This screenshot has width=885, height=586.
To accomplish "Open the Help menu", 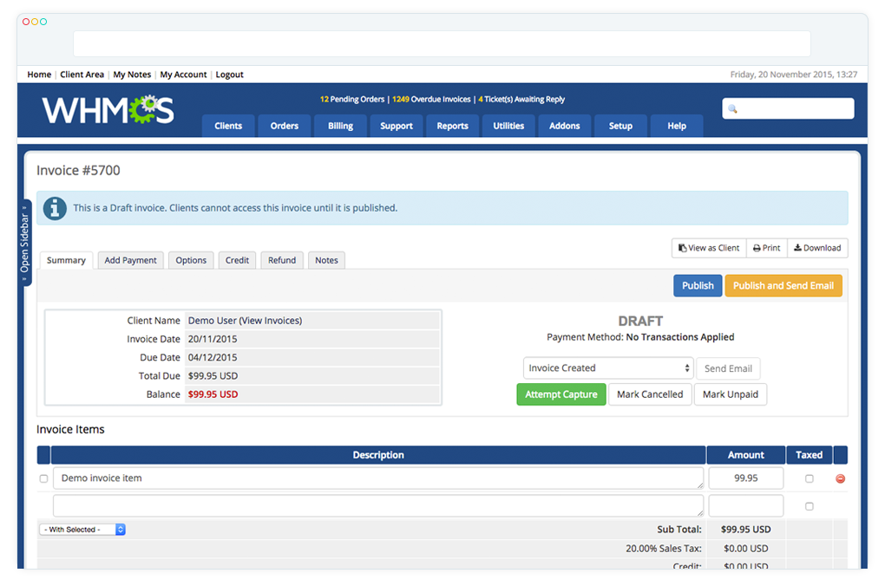I will [x=677, y=126].
